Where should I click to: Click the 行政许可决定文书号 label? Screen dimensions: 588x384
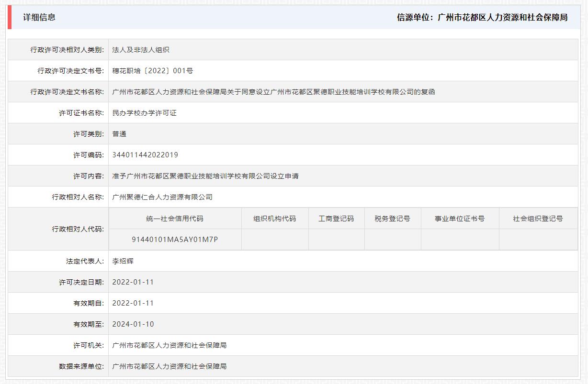point(70,71)
